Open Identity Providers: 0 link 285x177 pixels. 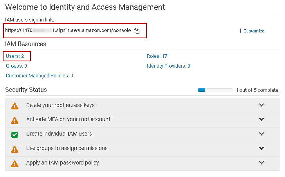click(x=168, y=66)
